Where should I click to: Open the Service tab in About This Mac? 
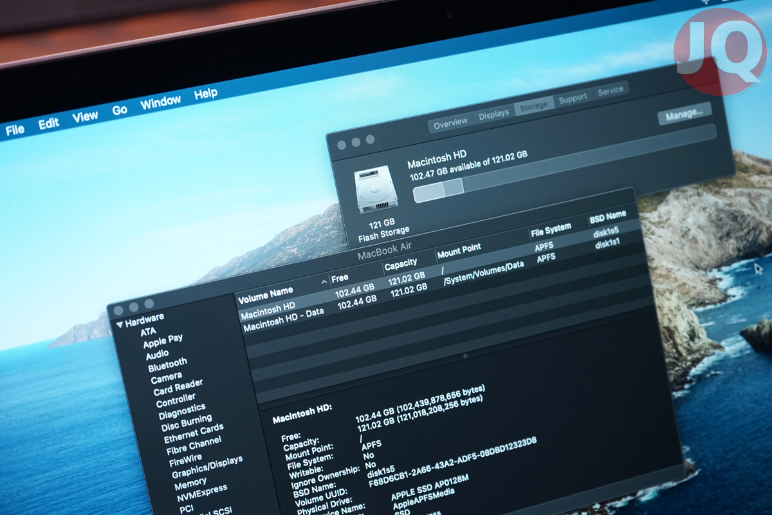coord(611,92)
